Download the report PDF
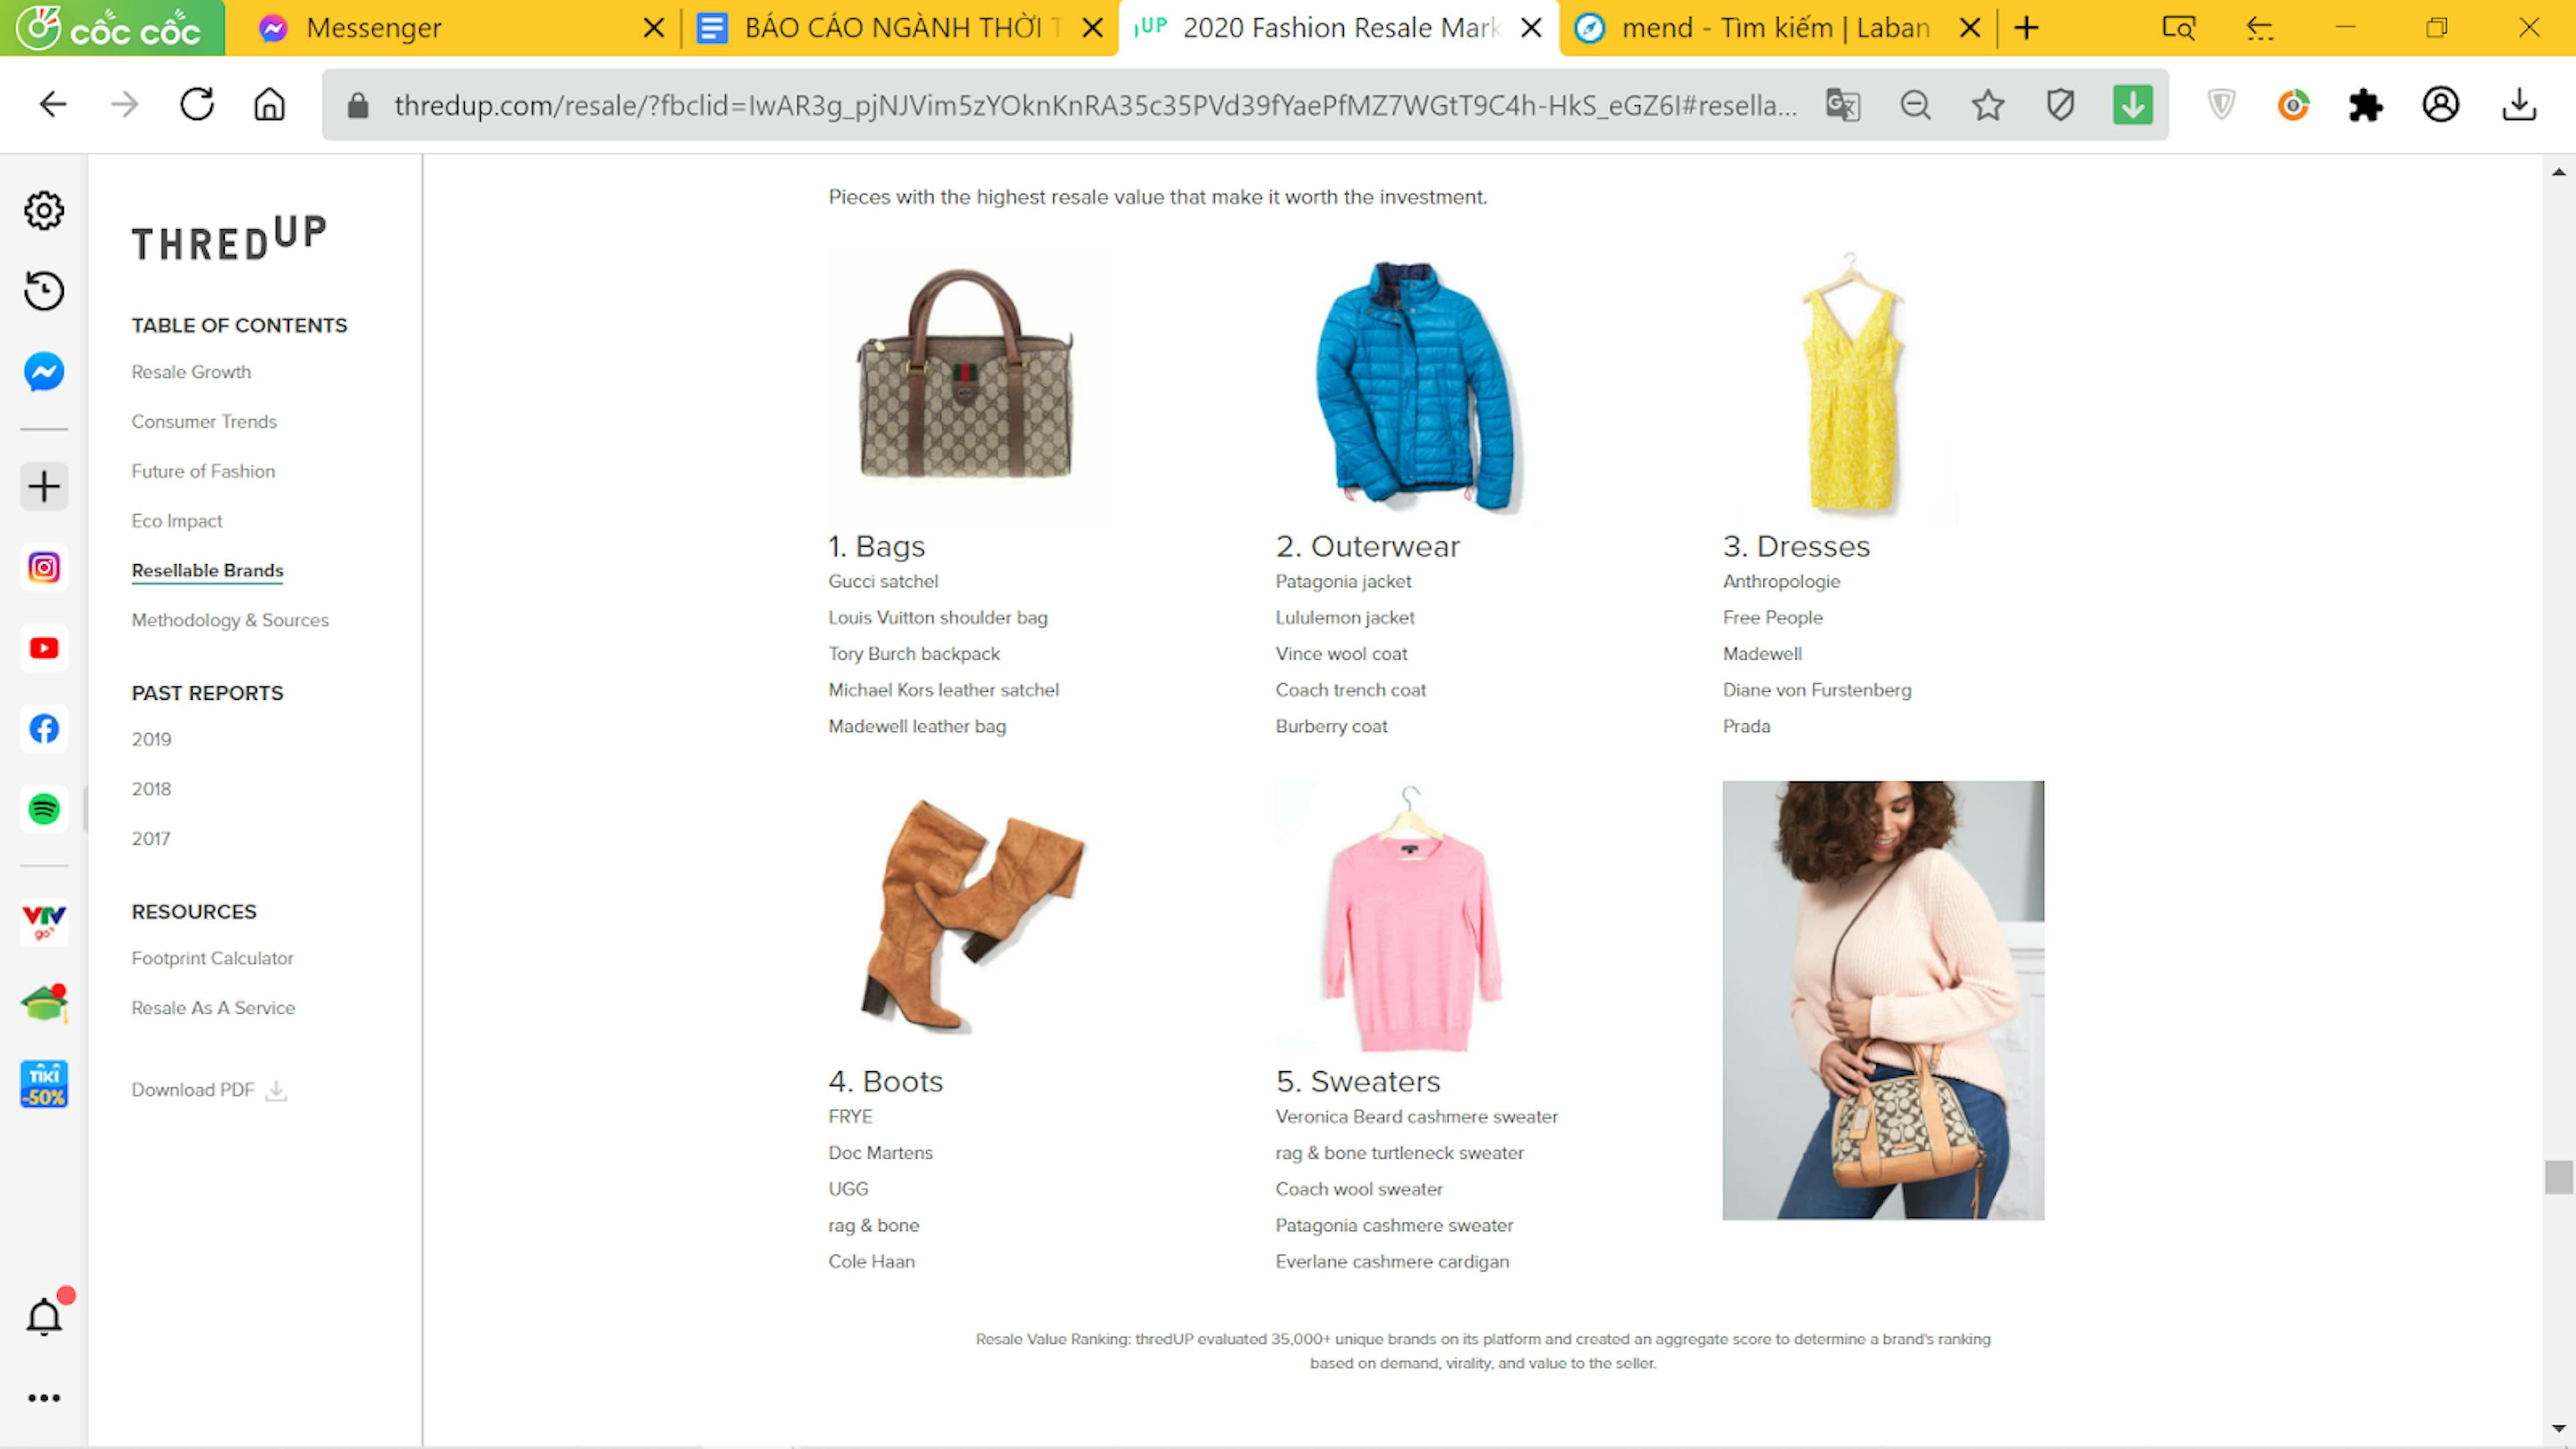 (x=209, y=1090)
